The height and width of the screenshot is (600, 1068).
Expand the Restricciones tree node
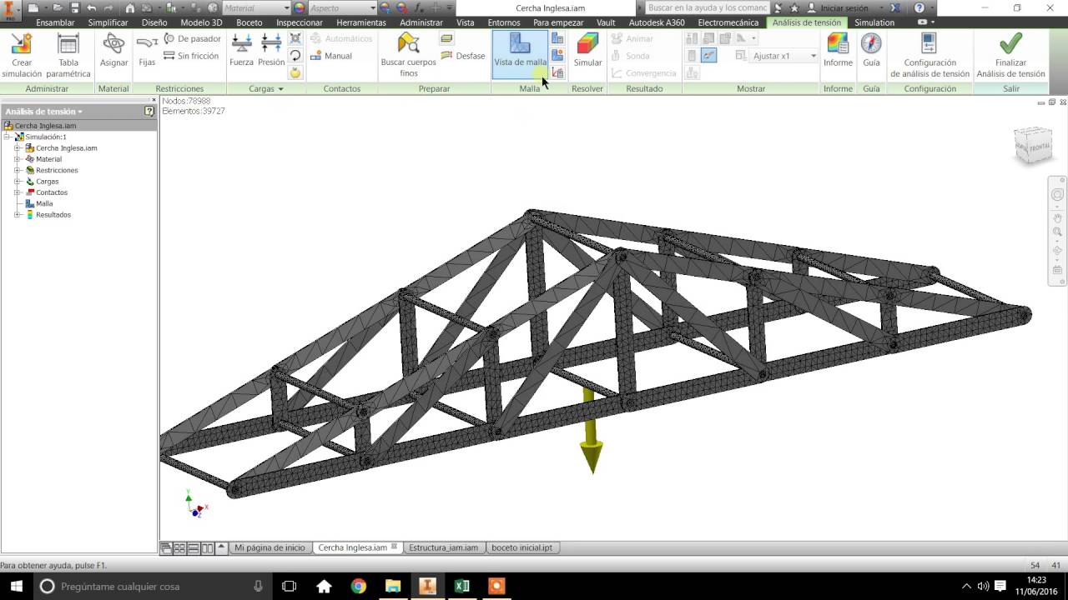18,170
